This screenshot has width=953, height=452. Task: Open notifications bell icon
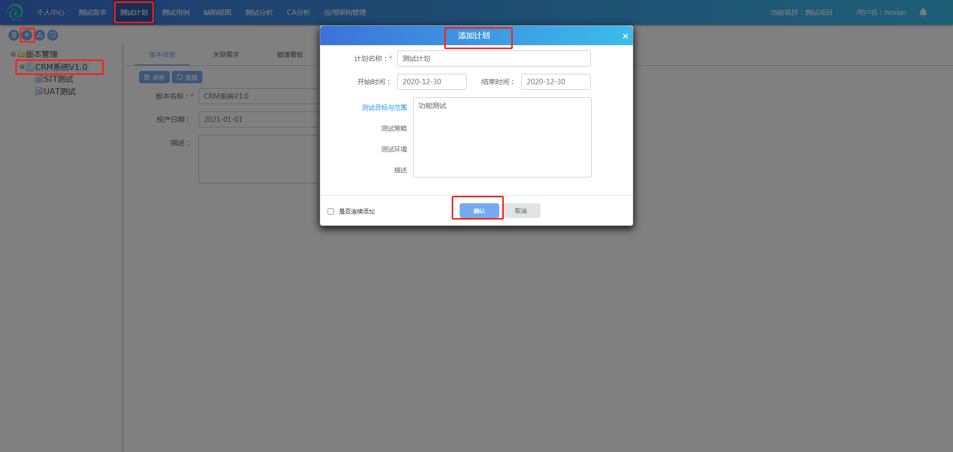(x=923, y=12)
